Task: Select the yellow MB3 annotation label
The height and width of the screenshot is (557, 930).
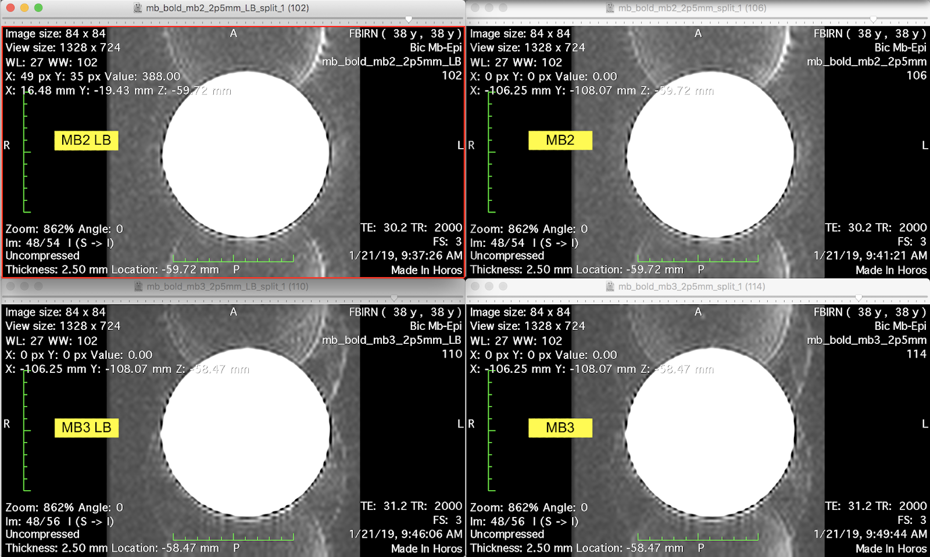Action: (x=560, y=429)
